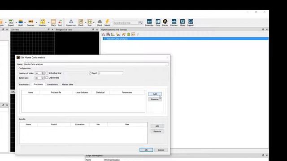The height and width of the screenshot is (161, 287).
Task: Open the Sources dropdown arrow
Action: point(36,23)
